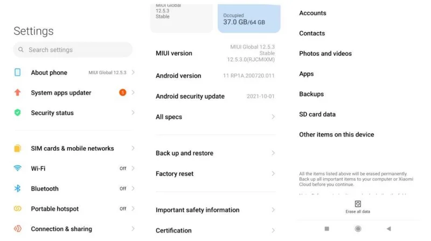Tap the Connection & sharing icon
The image size is (431, 241).
click(17, 229)
